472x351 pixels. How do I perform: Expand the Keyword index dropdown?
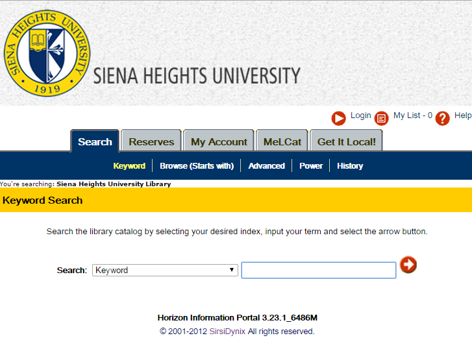(165, 270)
